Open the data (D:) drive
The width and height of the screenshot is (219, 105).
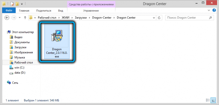coord(20,73)
